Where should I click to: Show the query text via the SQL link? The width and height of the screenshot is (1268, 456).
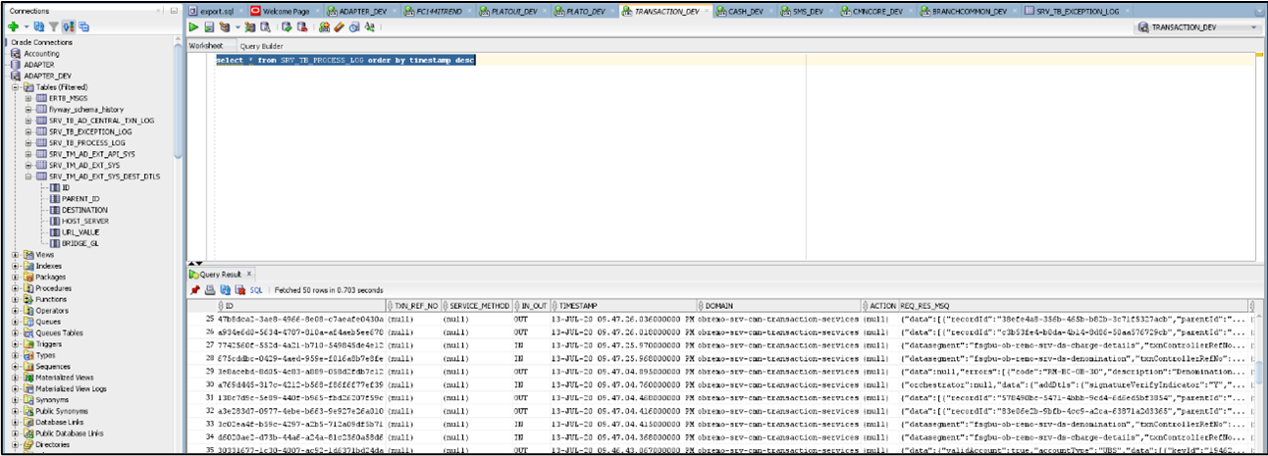pyautogui.click(x=256, y=290)
